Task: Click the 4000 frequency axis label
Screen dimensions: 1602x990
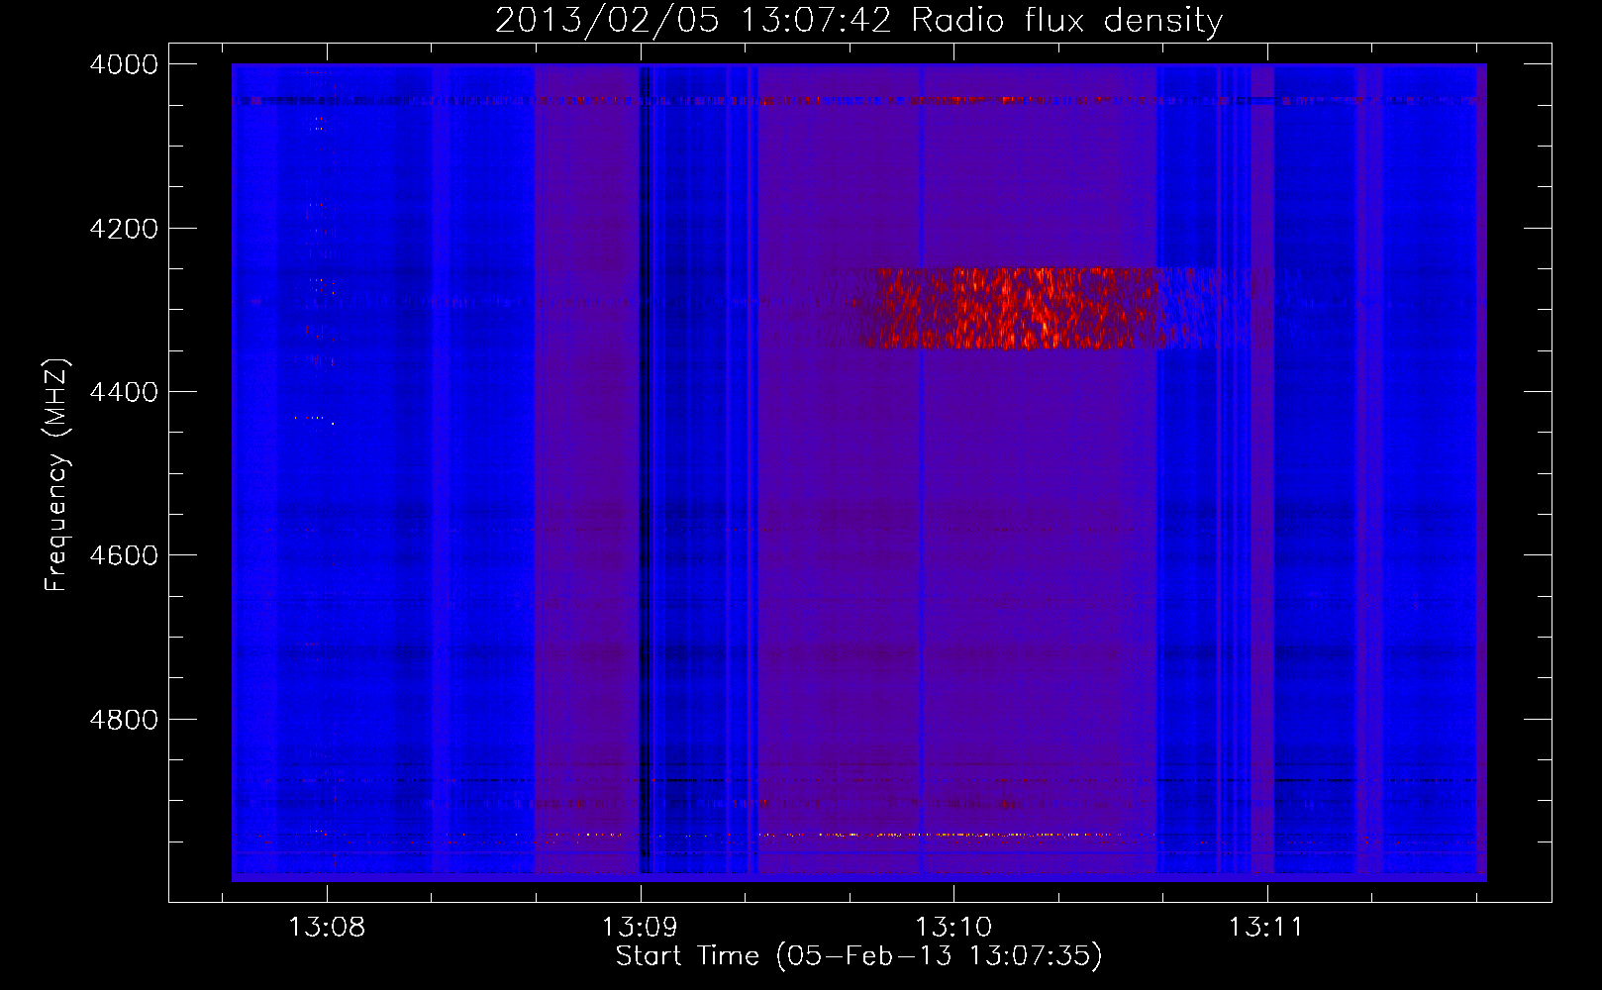Action: click(x=124, y=64)
